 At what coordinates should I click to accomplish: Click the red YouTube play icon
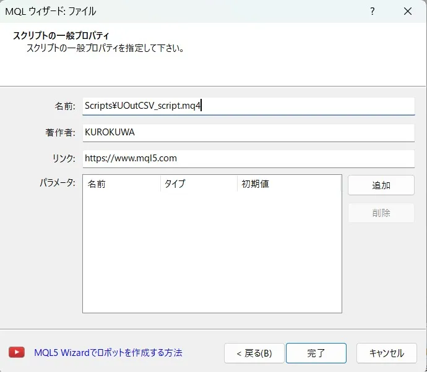tap(17, 352)
